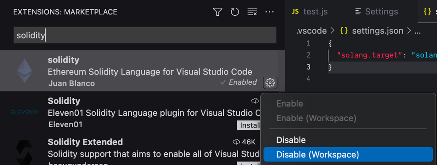Clear extensions search results icon
The image size is (437, 165).
click(x=252, y=12)
